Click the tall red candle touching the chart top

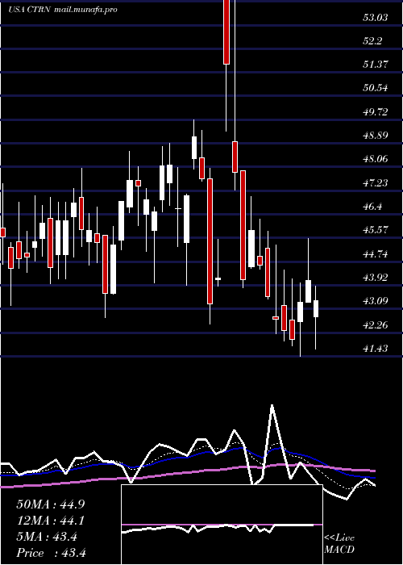[x=226, y=32]
